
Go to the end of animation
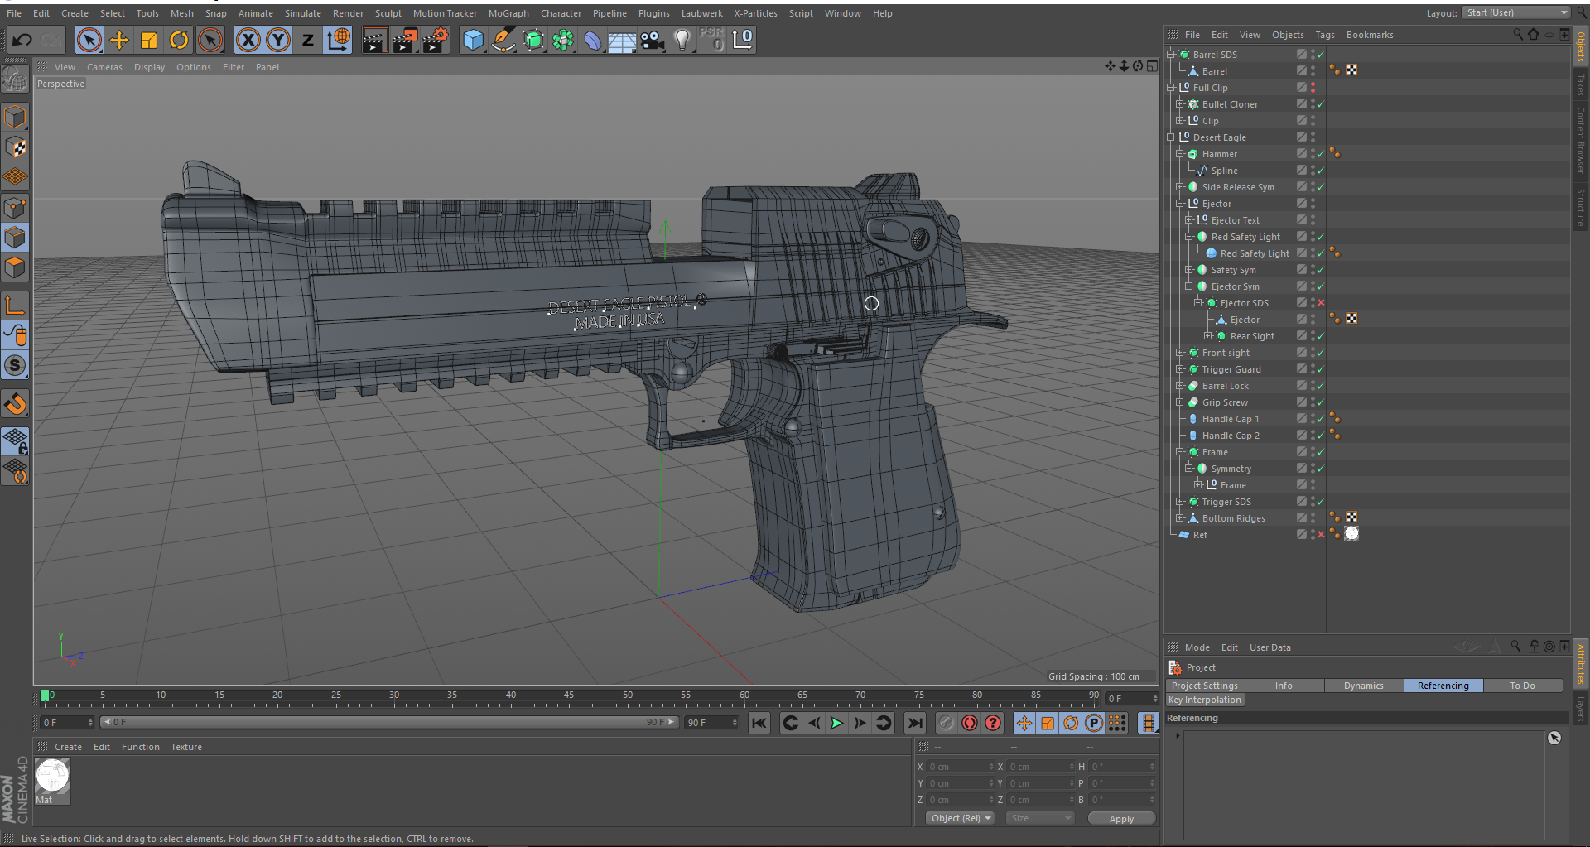pos(915,723)
